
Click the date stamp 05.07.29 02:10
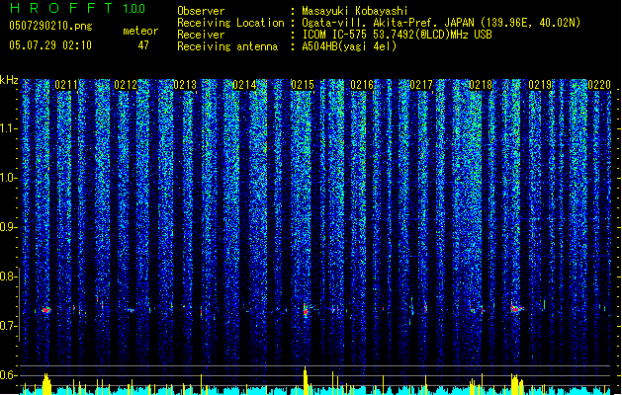[x=50, y=45]
